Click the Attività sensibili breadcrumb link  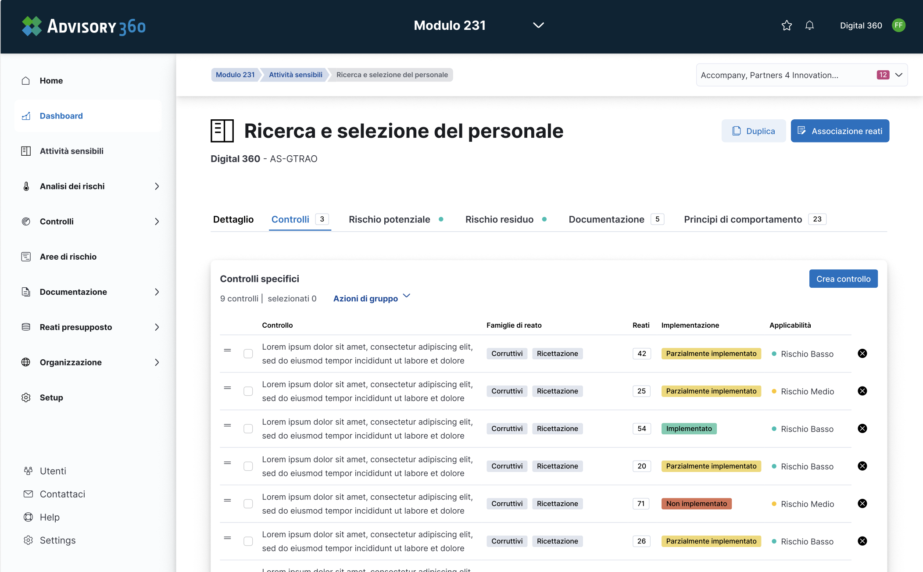295,75
